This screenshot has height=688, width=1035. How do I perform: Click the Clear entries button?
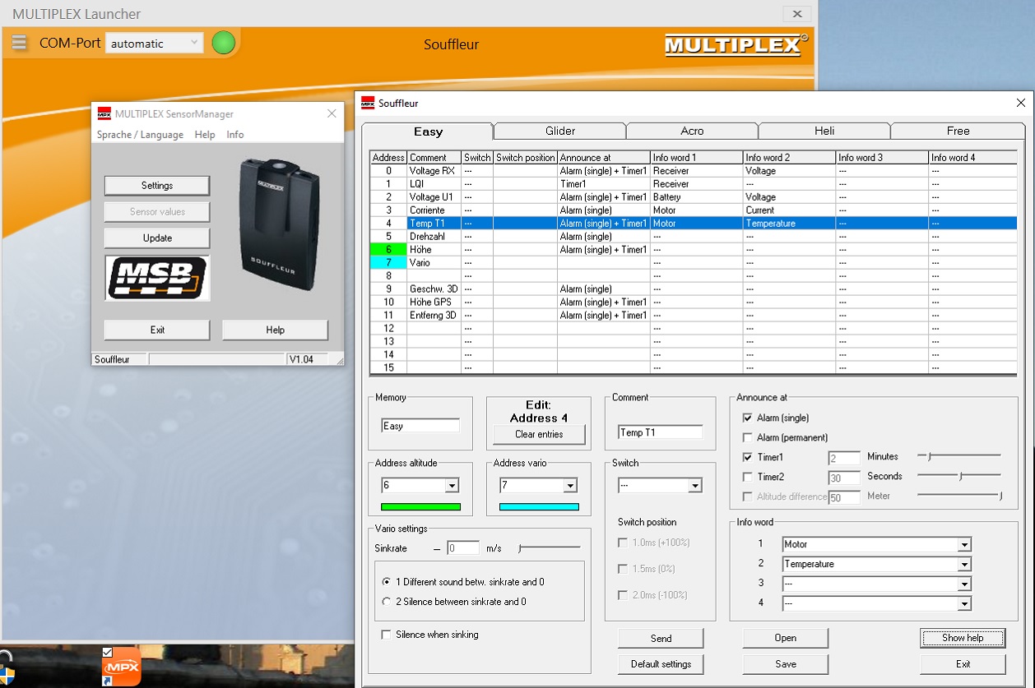tap(538, 434)
